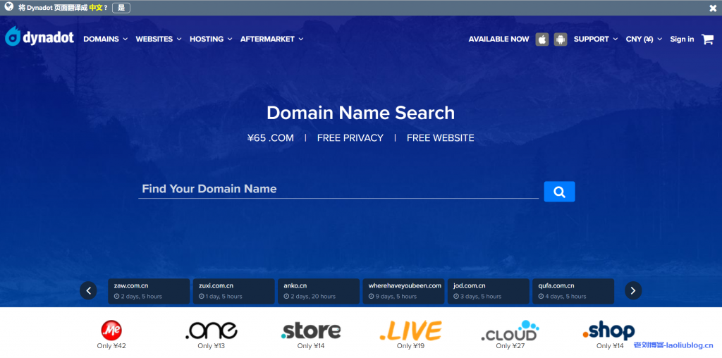
Task: Open the Apple iOS app link
Action: click(542, 39)
